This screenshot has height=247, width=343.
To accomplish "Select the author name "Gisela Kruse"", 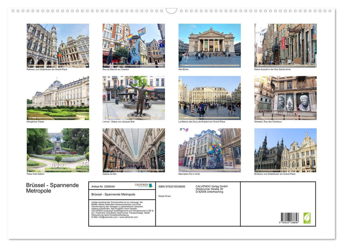I will point(164,196).
